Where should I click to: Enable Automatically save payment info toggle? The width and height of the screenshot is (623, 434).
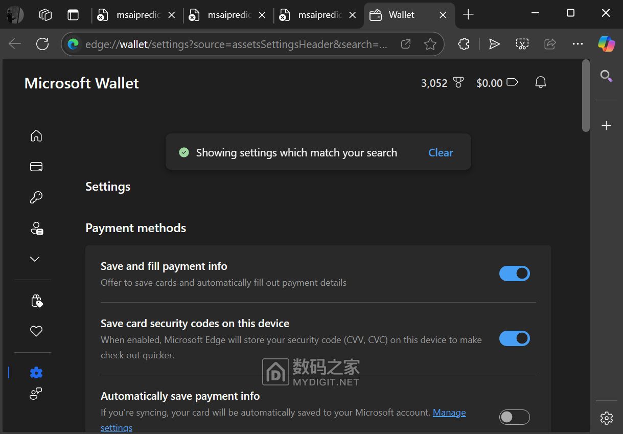tap(515, 417)
